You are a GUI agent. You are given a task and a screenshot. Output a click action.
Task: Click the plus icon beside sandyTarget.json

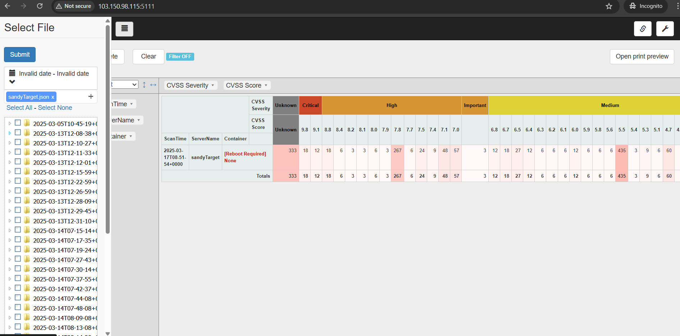[91, 97]
